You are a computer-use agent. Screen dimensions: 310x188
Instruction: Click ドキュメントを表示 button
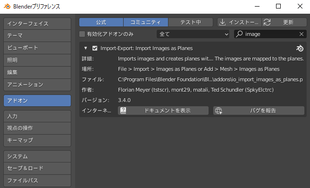tap(163, 111)
